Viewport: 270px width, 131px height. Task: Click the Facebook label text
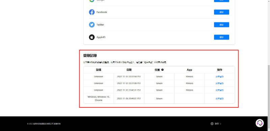pos(102,12)
